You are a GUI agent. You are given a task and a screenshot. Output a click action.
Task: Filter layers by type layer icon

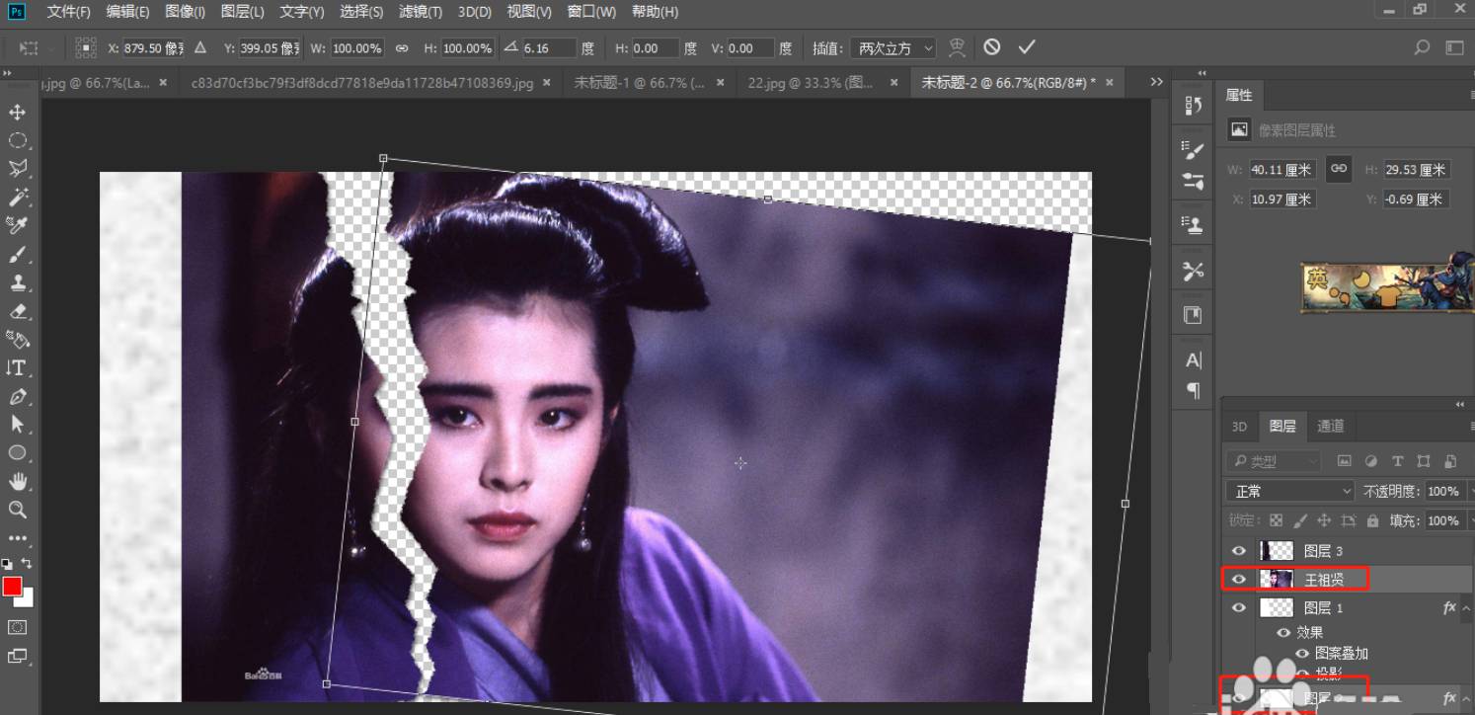click(x=1397, y=461)
